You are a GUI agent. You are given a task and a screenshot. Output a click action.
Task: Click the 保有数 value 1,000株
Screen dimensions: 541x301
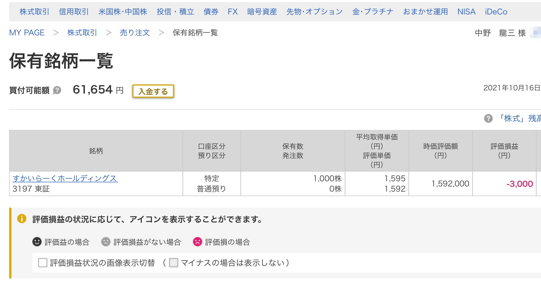327,179
